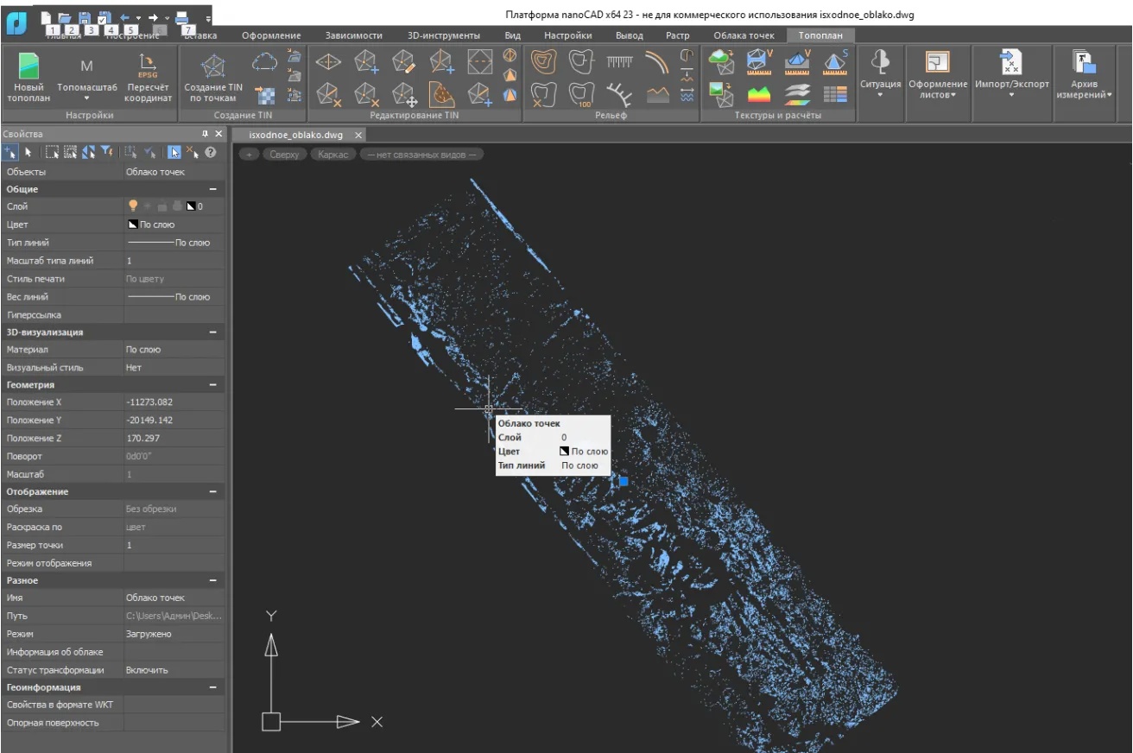Toggle the layer lightbulb on/off in Слой row
The width and height of the screenshot is (1133, 753).
coord(133,206)
